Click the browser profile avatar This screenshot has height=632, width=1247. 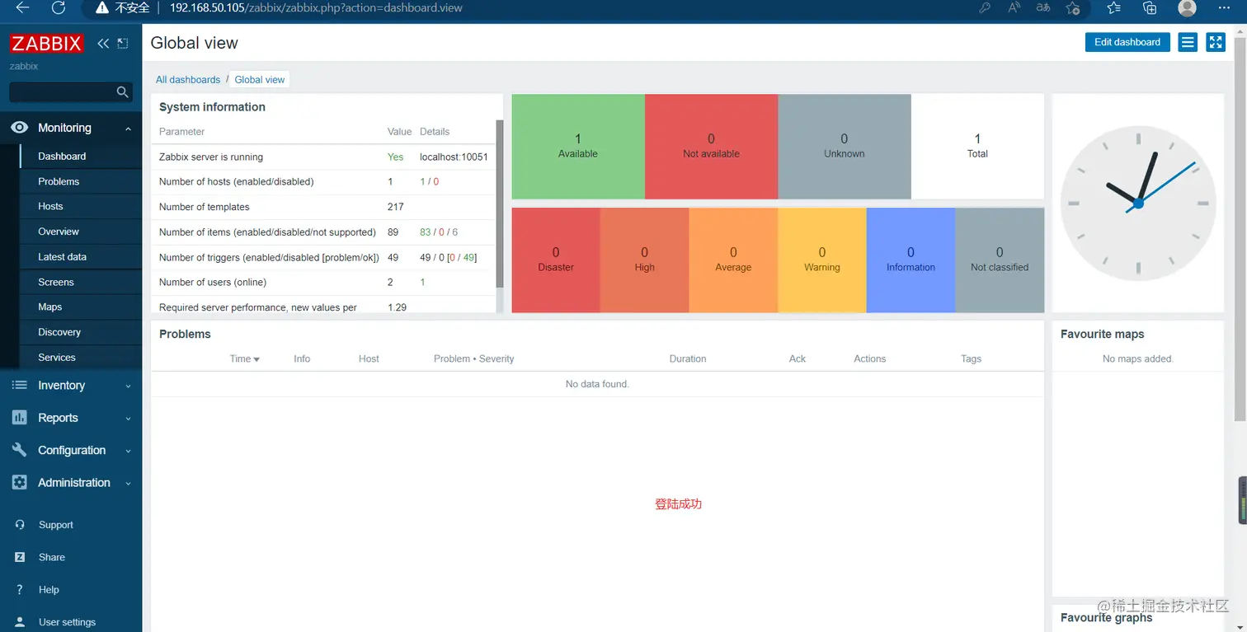pyautogui.click(x=1188, y=7)
